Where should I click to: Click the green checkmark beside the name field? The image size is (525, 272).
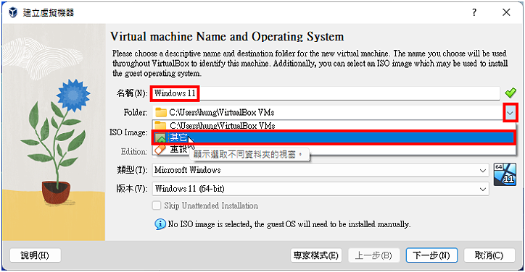click(x=510, y=93)
